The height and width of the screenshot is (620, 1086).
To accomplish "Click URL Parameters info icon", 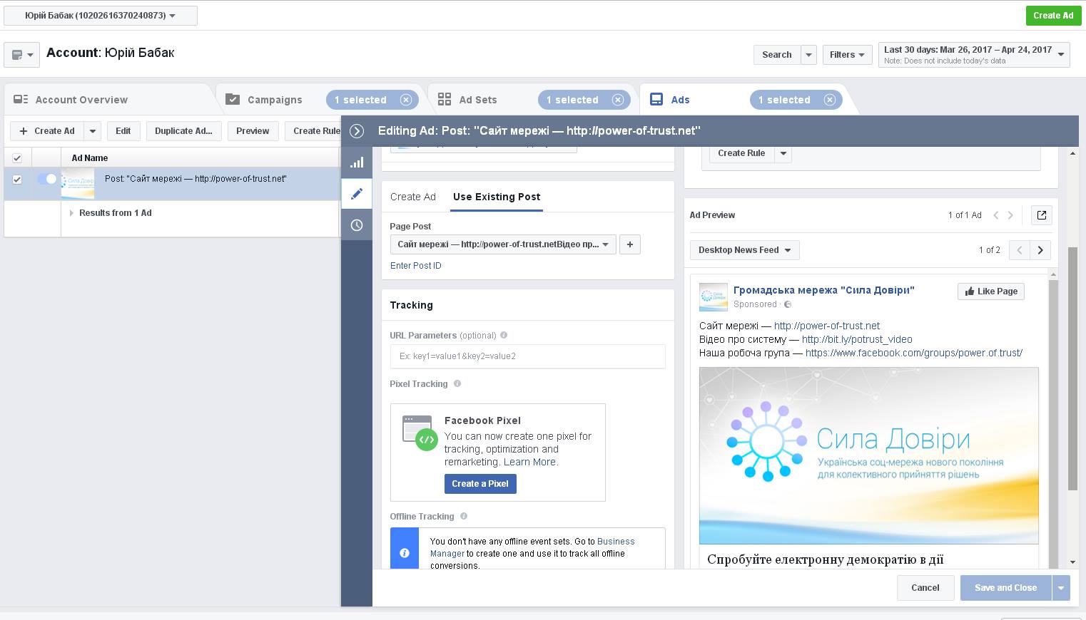I will coord(504,335).
